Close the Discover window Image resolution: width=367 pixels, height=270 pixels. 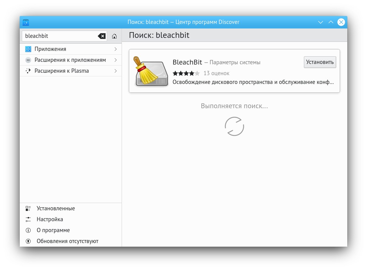pos(341,22)
